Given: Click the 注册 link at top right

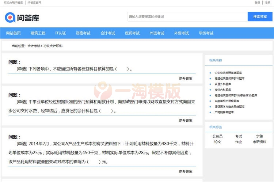Looking at the screenshot, I should [267, 3].
